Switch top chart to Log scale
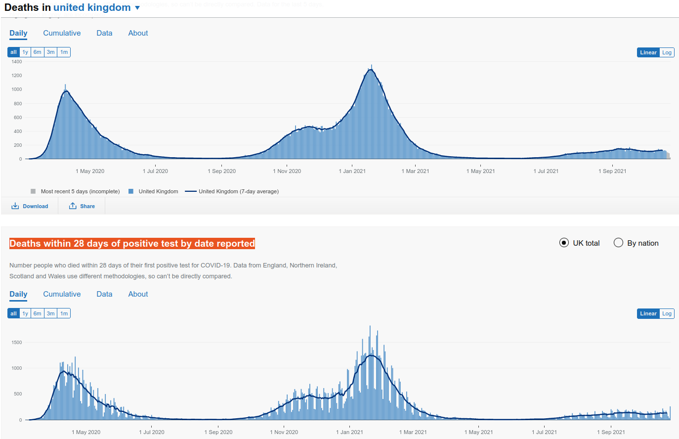The width and height of the screenshot is (679, 439). pyautogui.click(x=667, y=52)
